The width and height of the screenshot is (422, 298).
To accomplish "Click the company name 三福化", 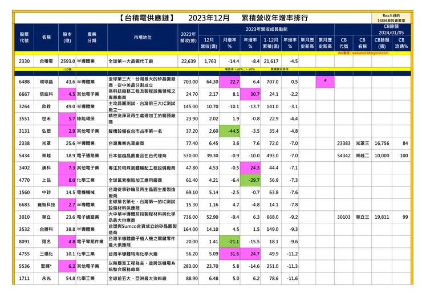I will 46,254.
